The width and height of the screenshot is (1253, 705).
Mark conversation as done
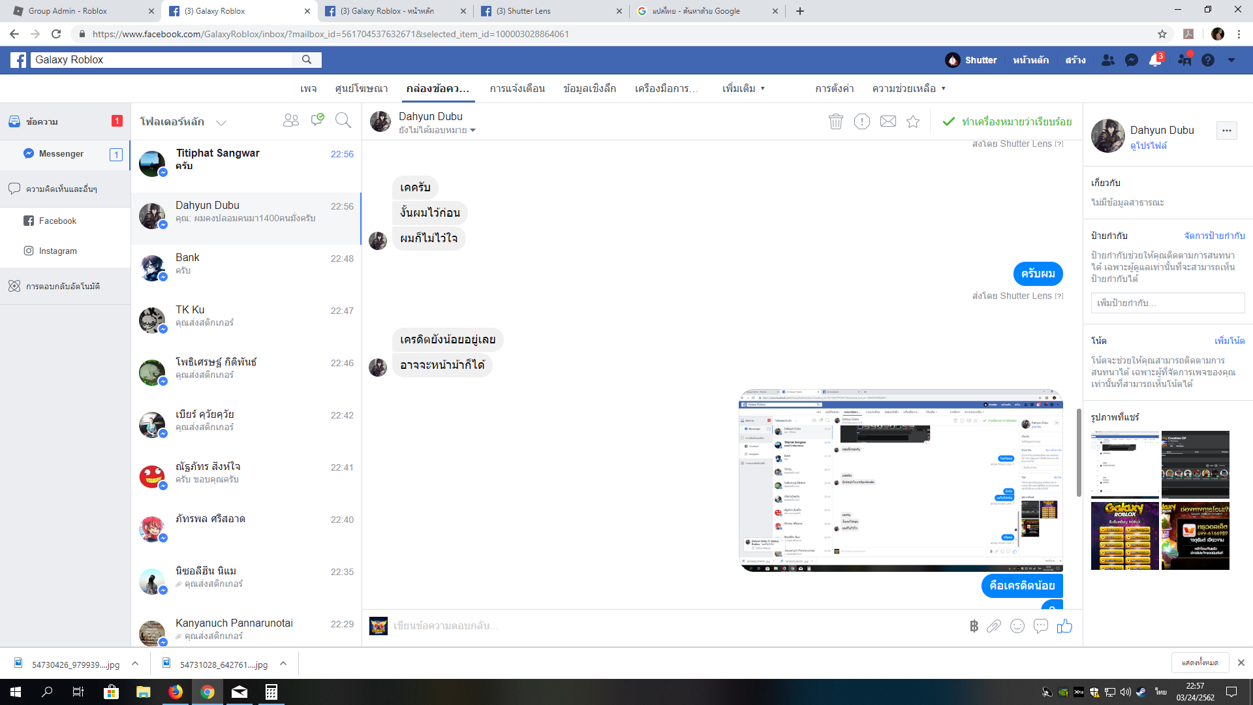click(x=1008, y=121)
